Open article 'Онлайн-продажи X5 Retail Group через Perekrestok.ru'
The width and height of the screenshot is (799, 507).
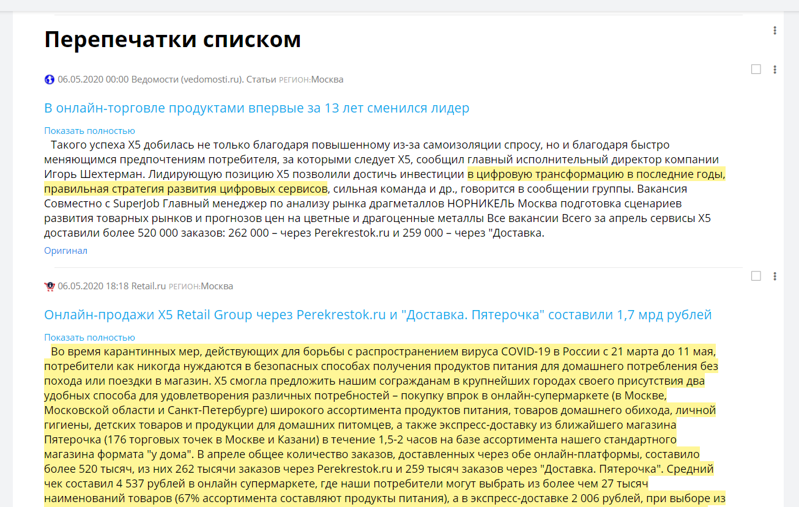click(x=378, y=315)
